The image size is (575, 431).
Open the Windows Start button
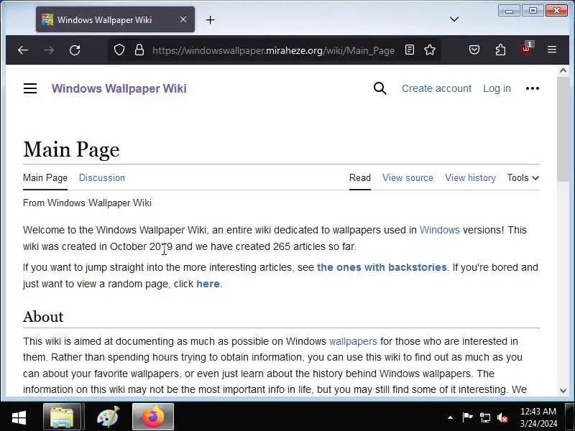pyautogui.click(x=19, y=417)
